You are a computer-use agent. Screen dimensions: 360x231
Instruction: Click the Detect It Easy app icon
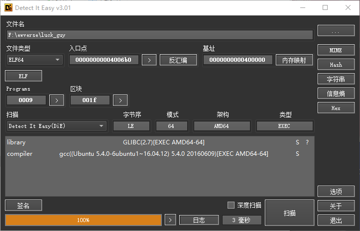8,8
